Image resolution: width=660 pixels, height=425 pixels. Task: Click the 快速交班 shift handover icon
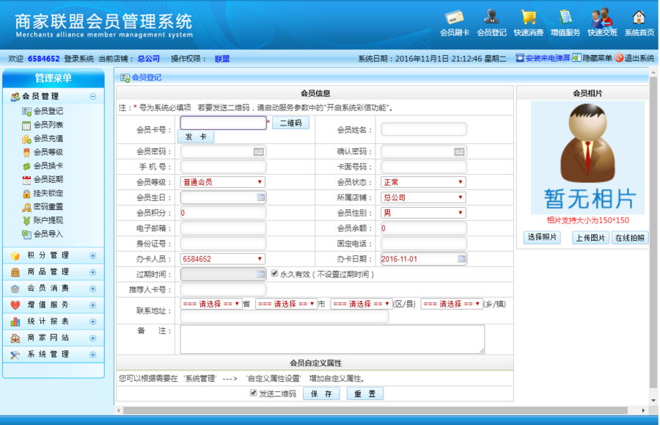[x=601, y=20]
